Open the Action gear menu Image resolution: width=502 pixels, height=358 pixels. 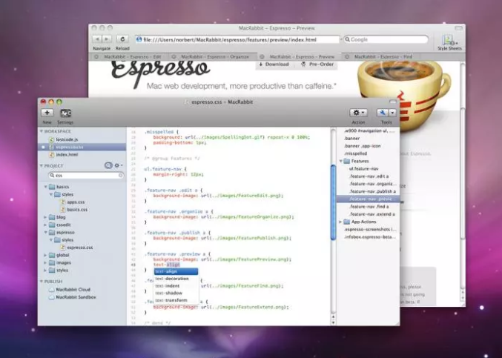[358, 113]
